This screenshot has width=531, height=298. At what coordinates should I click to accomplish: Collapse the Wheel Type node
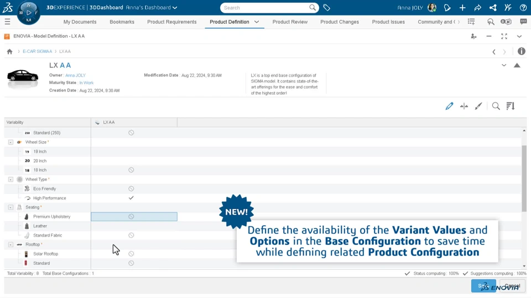(11, 179)
